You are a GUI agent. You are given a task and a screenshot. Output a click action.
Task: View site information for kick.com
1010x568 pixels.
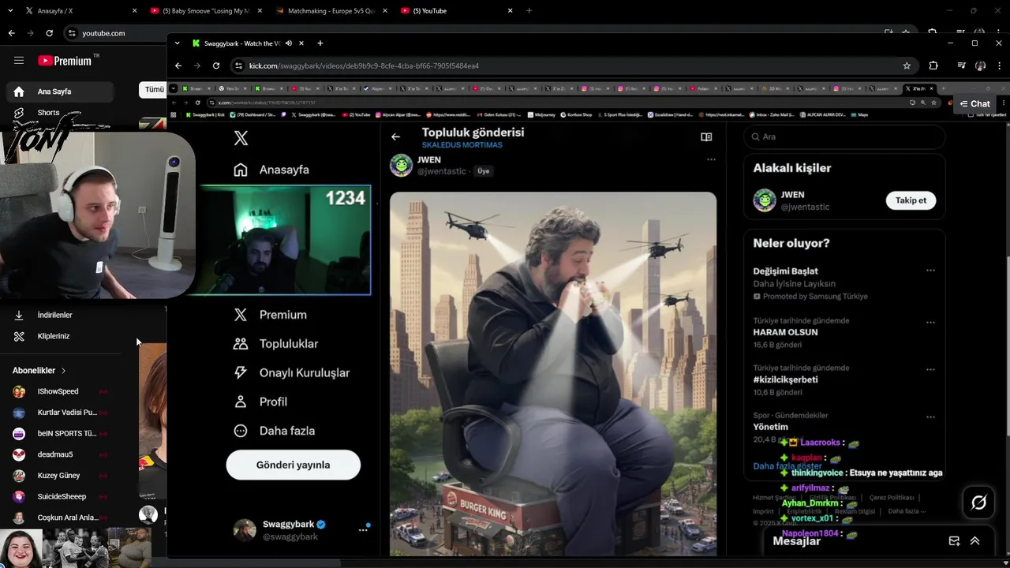point(238,65)
